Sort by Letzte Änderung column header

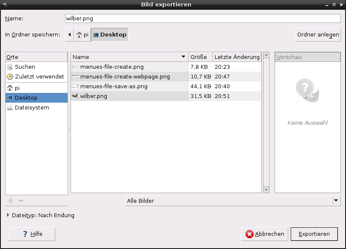tap(237, 57)
